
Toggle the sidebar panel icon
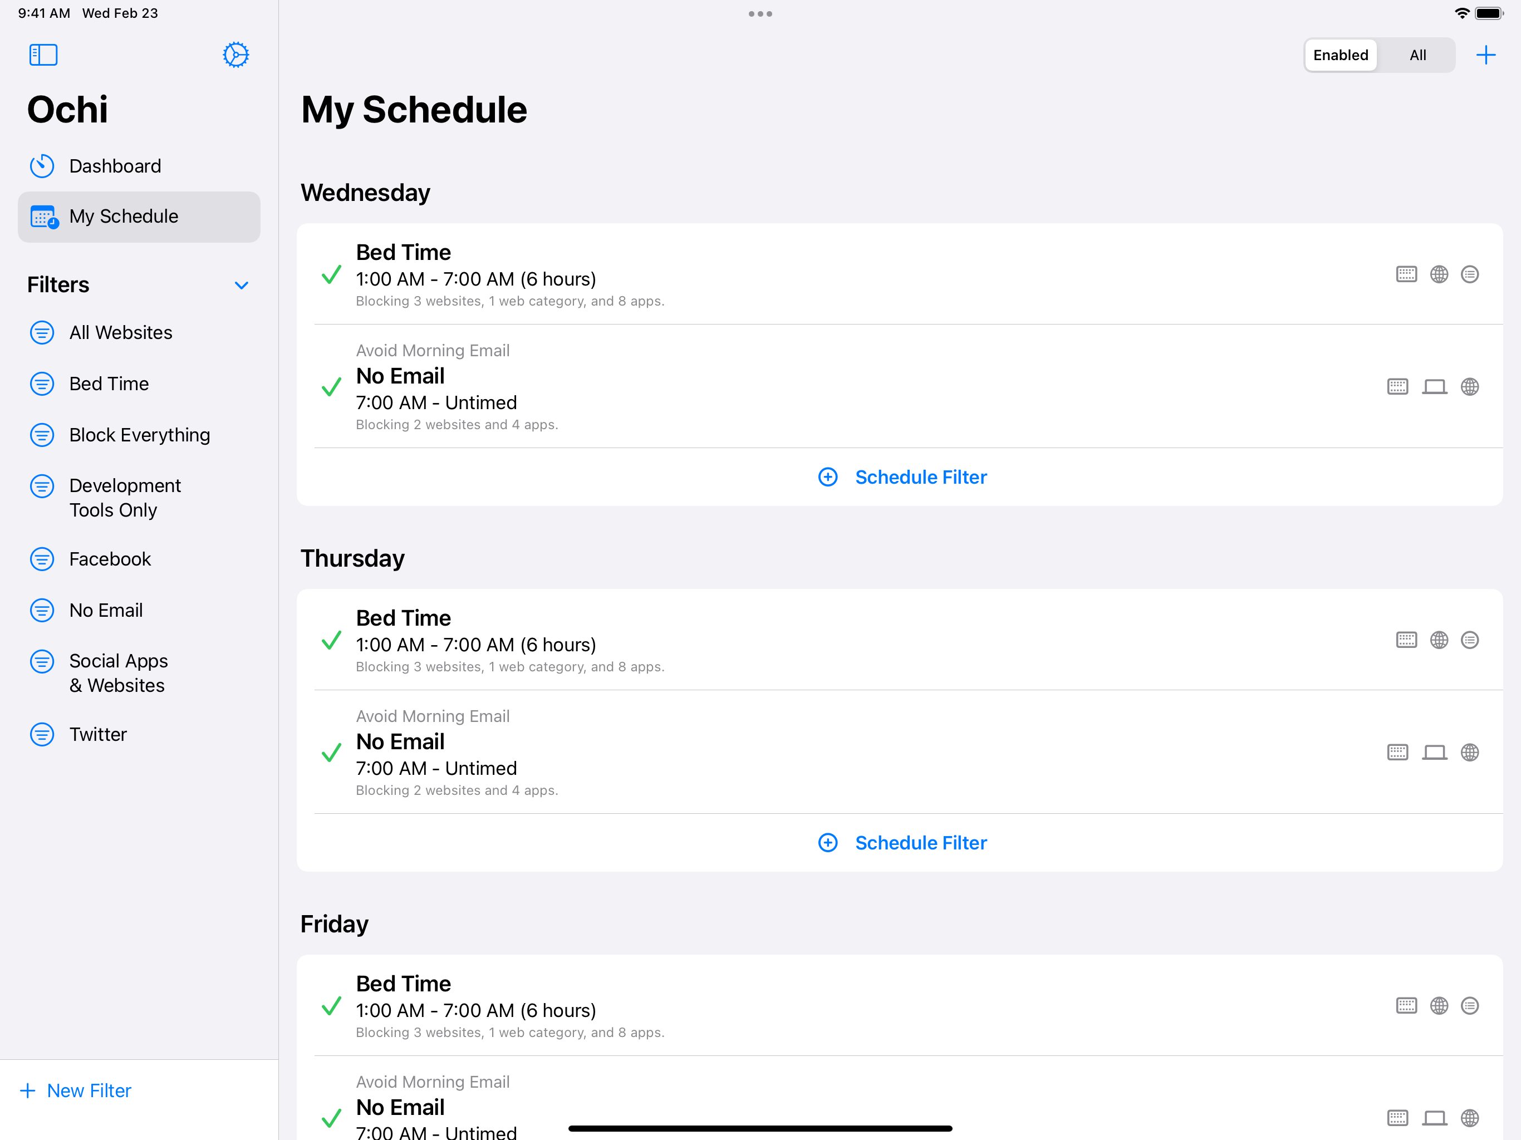click(43, 55)
